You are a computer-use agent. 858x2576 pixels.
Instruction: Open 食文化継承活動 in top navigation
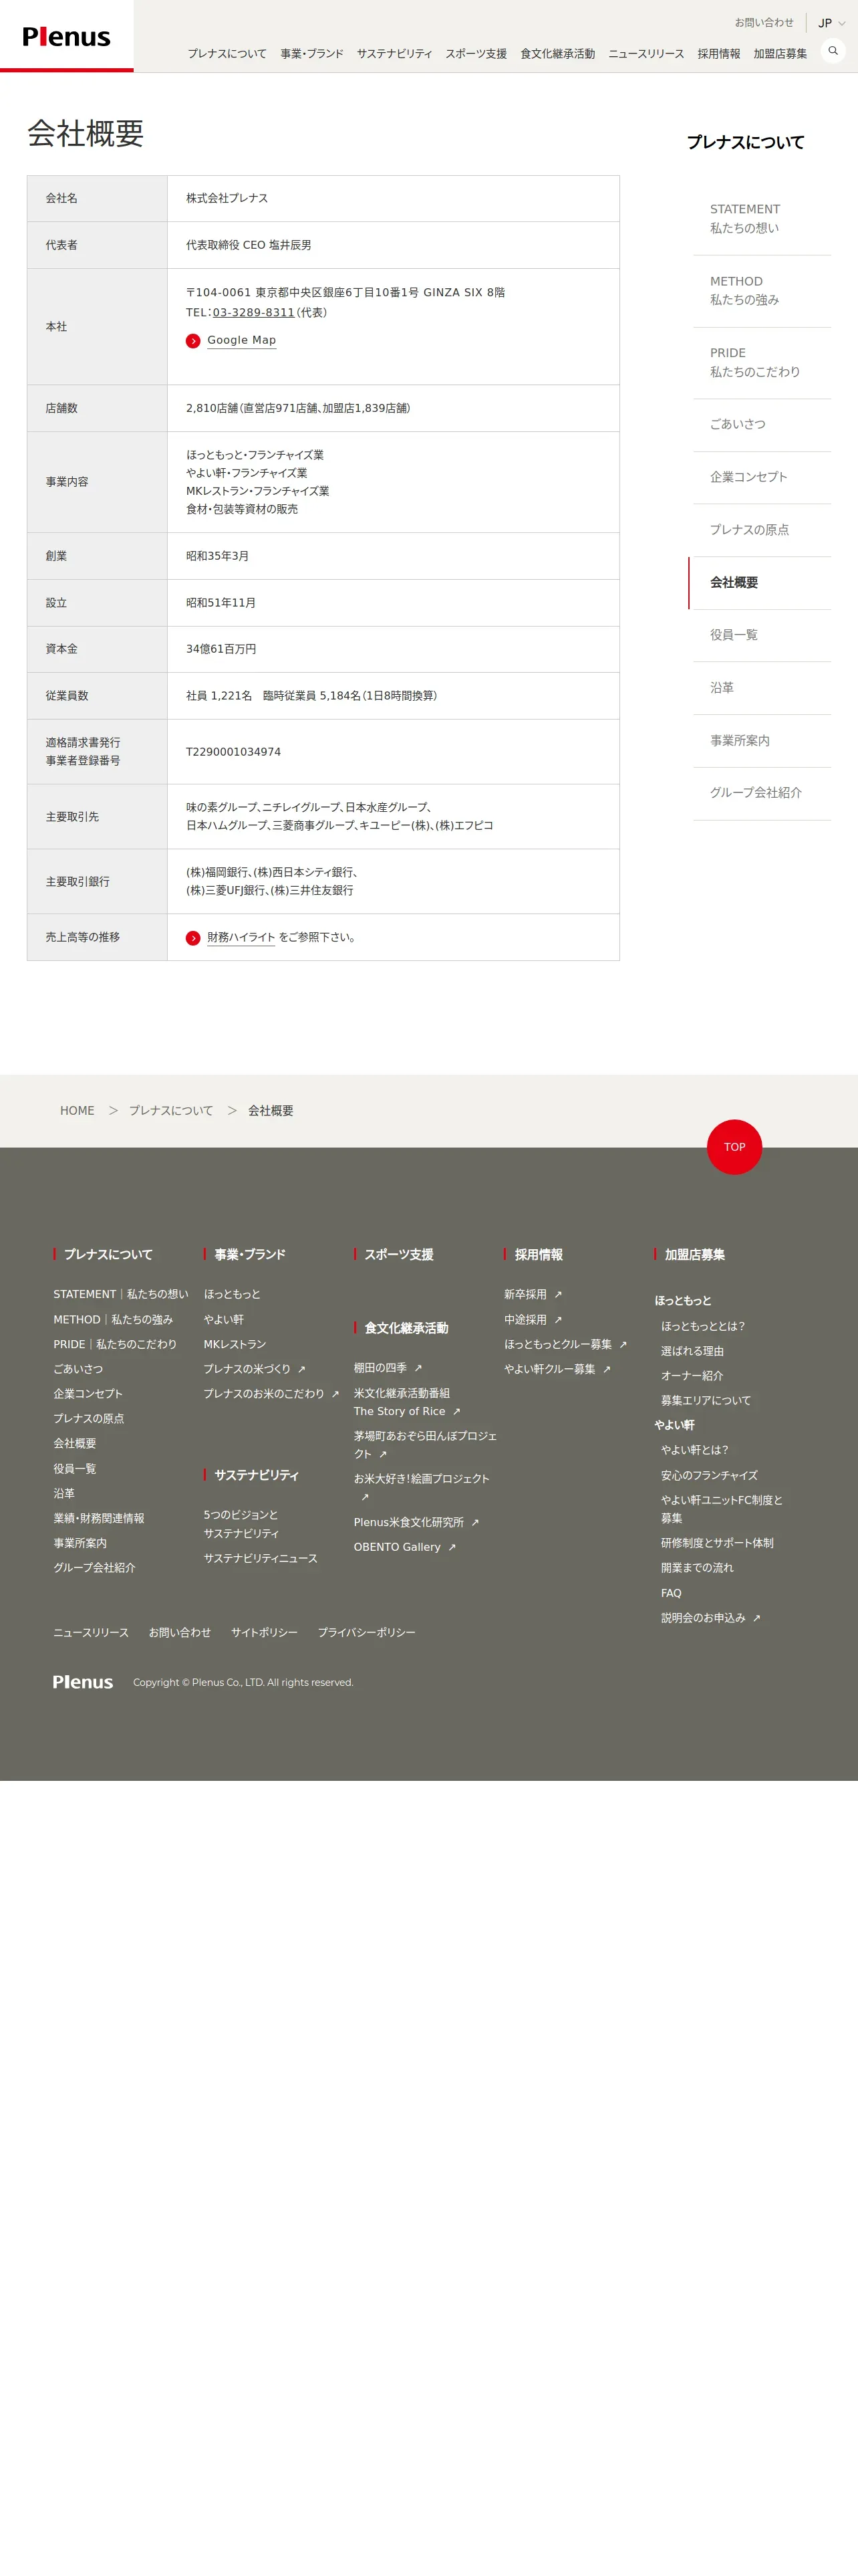click(557, 54)
